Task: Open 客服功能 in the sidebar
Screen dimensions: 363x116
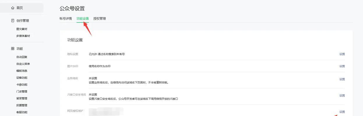Action: click(x=22, y=112)
